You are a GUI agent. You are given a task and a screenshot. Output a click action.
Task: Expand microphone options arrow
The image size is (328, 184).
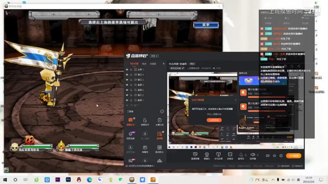(x=246, y=155)
